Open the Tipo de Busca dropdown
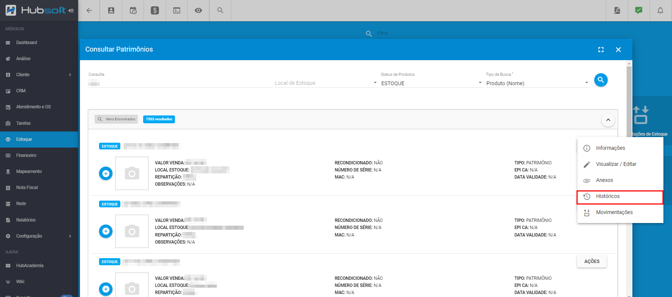Image resolution: width=672 pixels, height=297 pixels. pyautogui.click(x=537, y=83)
